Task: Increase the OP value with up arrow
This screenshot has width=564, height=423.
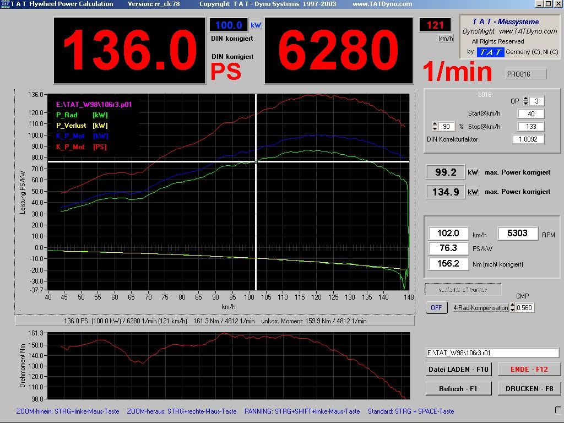Action: (x=525, y=99)
